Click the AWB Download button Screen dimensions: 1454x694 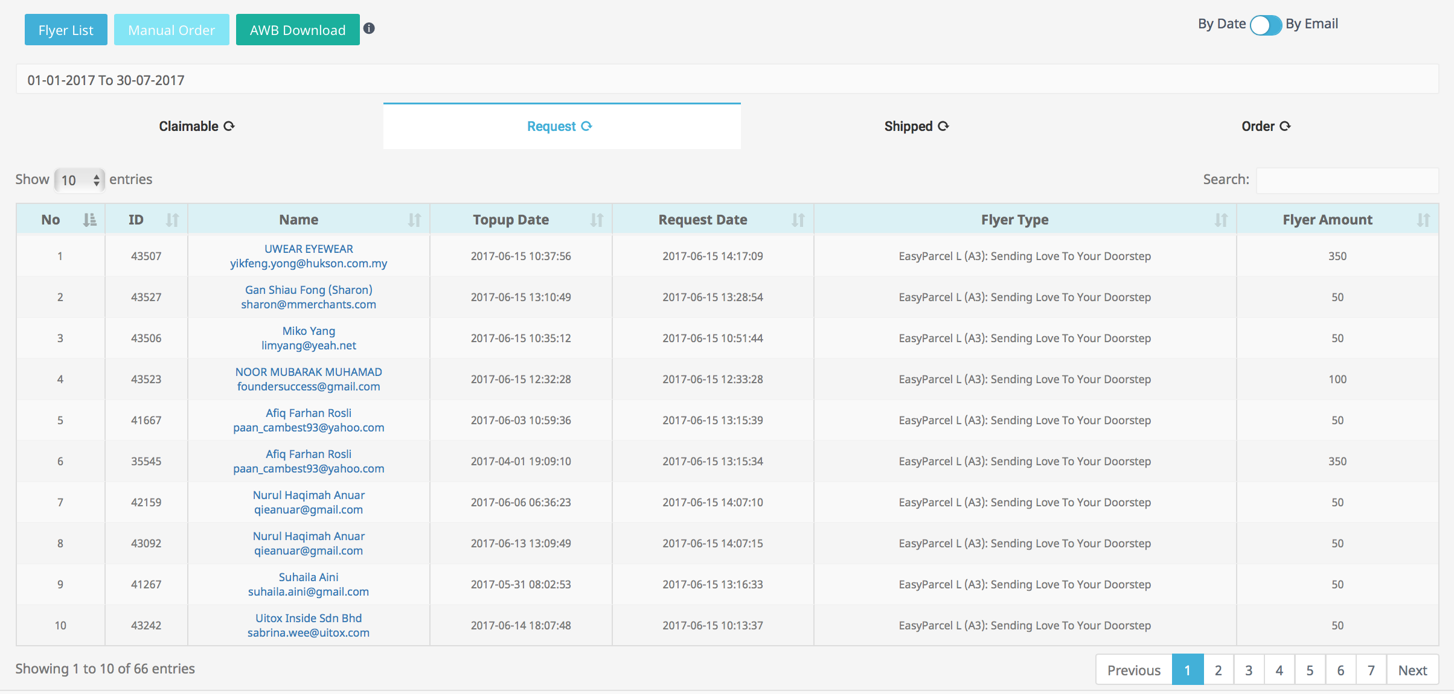[298, 30]
